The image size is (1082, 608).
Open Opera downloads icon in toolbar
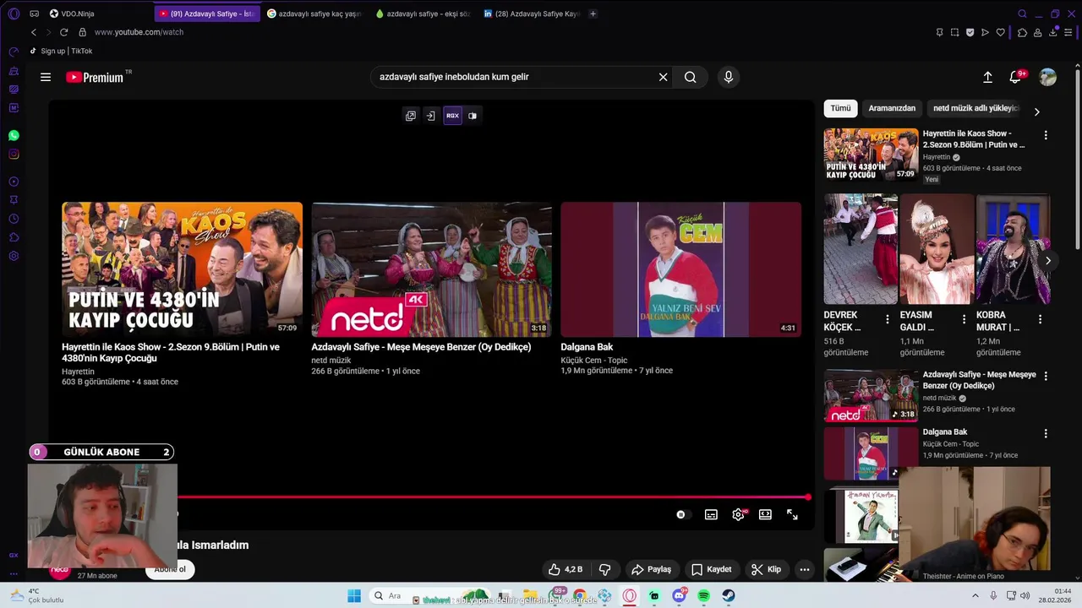(1053, 32)
